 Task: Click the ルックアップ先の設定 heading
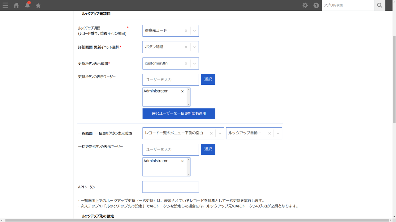click(98, 216)
